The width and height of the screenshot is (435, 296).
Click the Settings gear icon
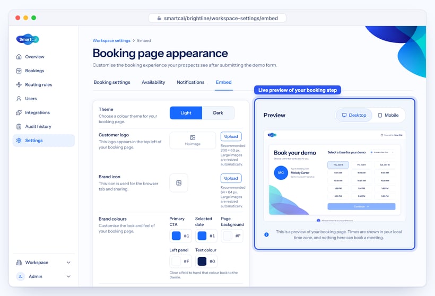point(19,141)
